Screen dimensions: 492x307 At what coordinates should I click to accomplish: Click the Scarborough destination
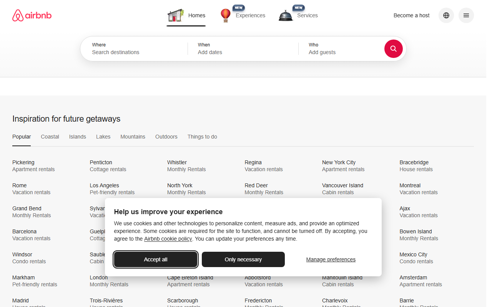(x=183, y=300)
